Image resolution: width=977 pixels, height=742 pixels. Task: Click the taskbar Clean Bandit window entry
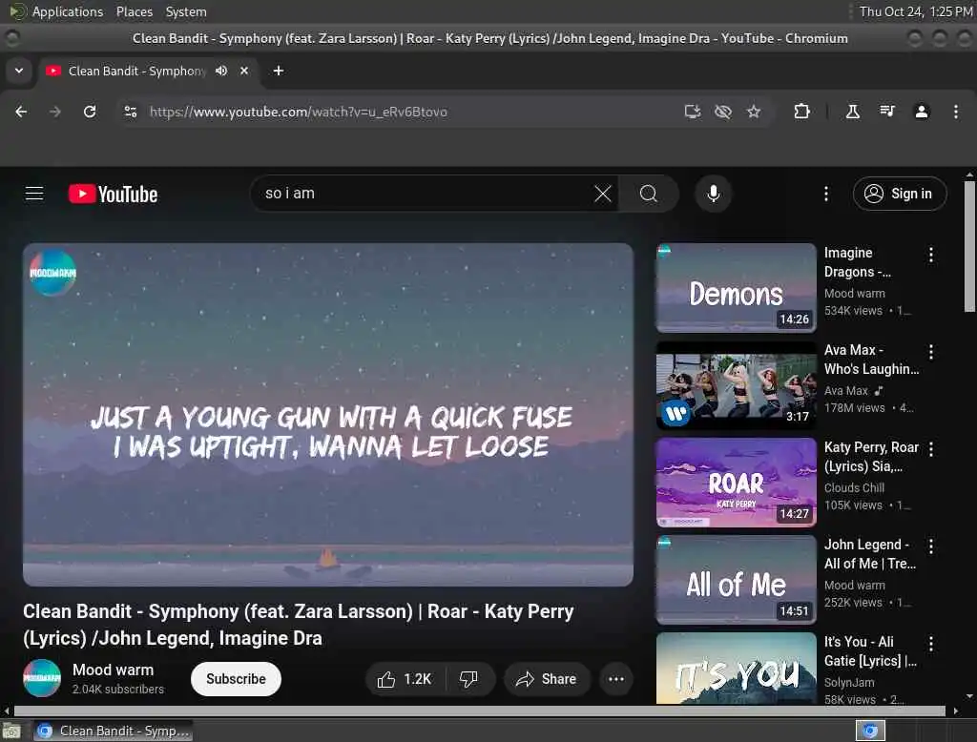click(x=113, y=731)
